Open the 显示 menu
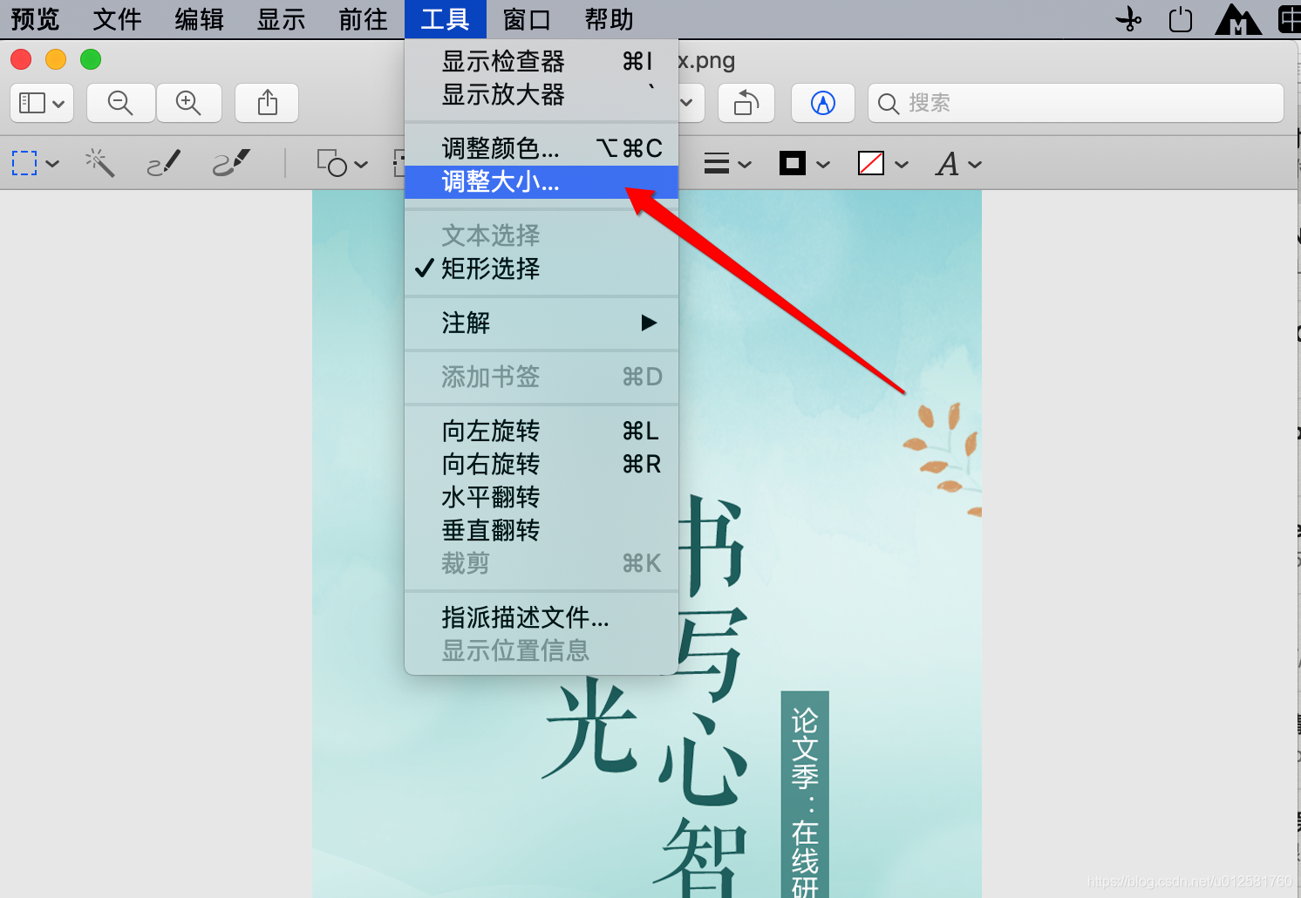Screen dimensions: 1301x898 pyautogui.click(x=281, y=19)
